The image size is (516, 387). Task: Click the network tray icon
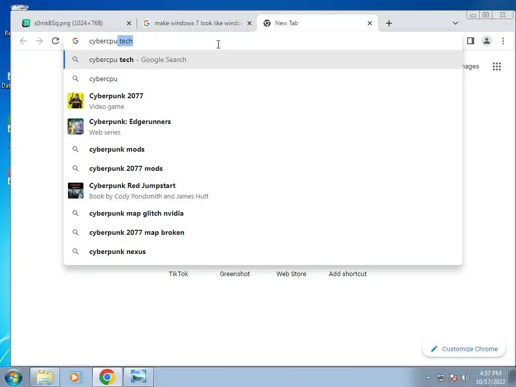pos(440,377)
